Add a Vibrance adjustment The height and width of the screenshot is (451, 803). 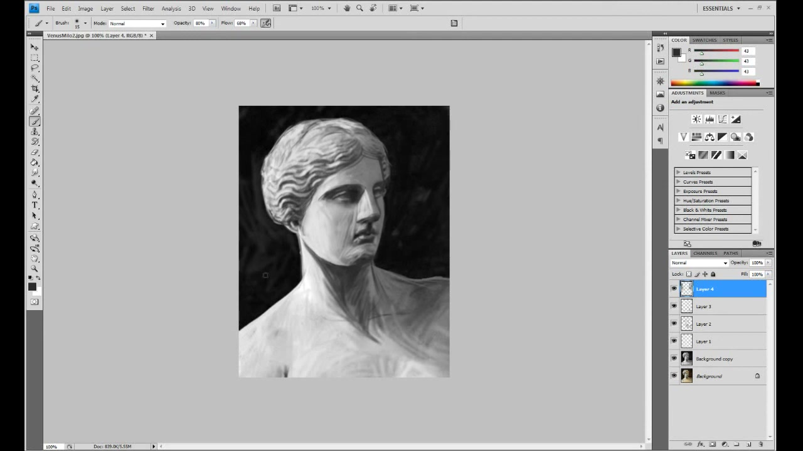pyautogui.click(x=683, y=137)
